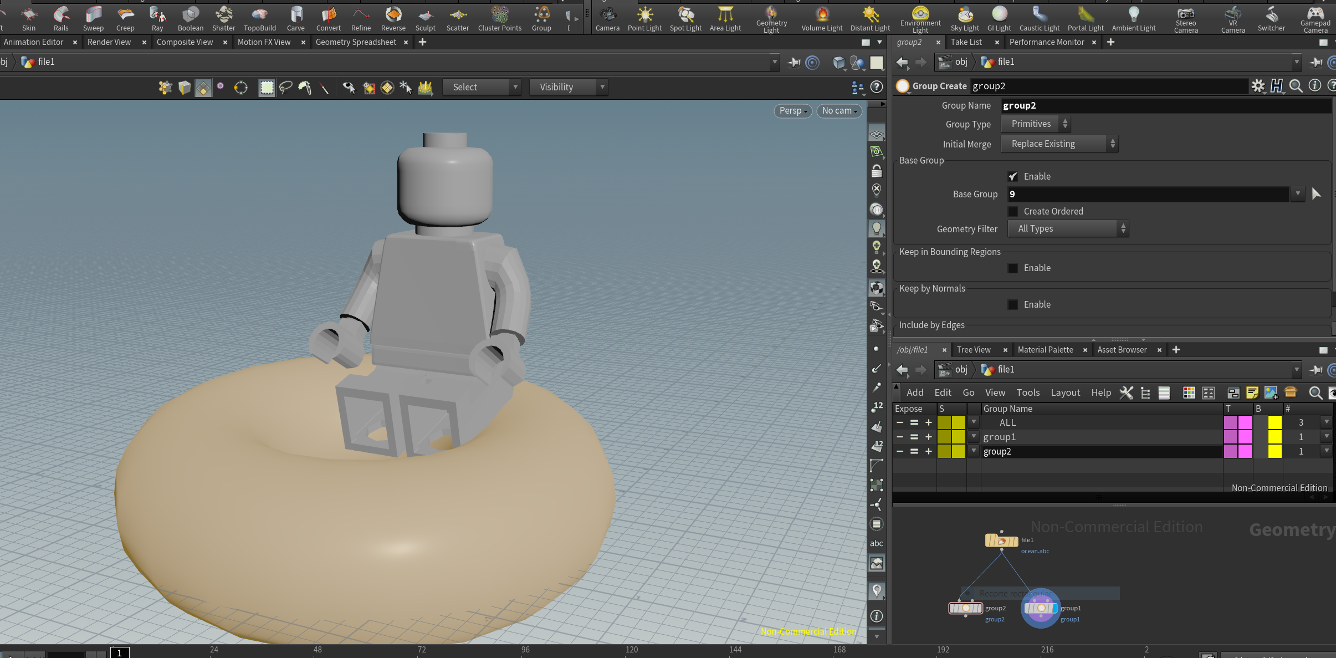This screenshot has height=658, width=1336.
Task: Click the group1 row S color swatch
Action: click(951, 437)
